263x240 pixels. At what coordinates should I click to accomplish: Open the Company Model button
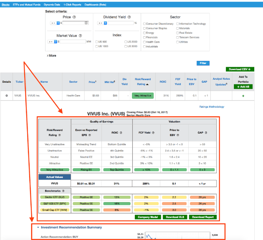coord(148,217)
